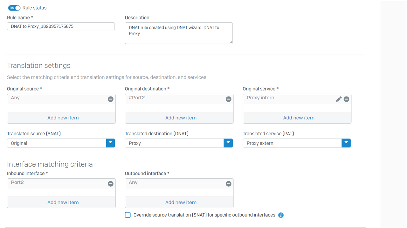Enable Override source translation (SNAT) checkbox
This screenshot has width=407, height=228.
click(x=128, y=215)
